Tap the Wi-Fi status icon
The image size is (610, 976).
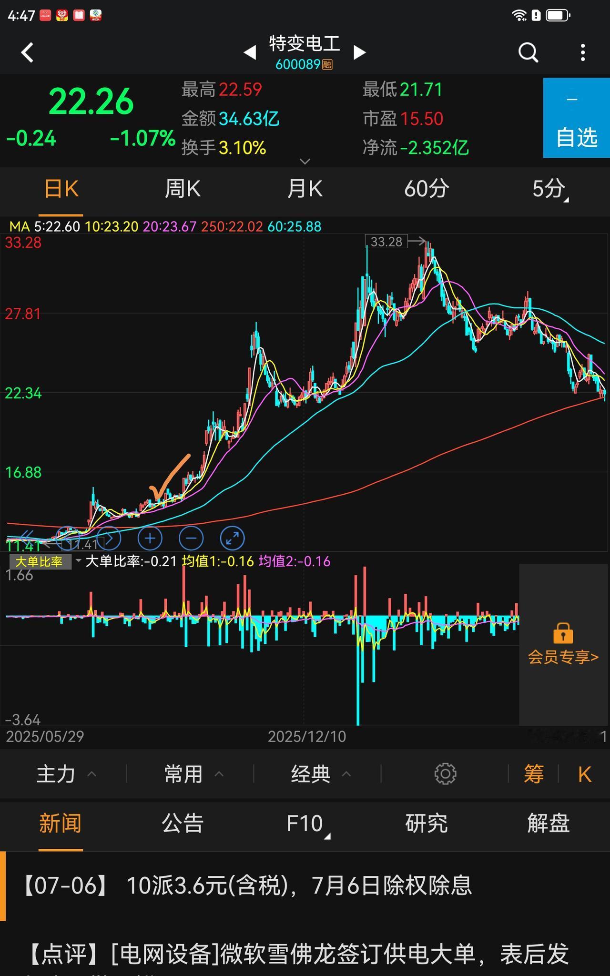pyautogui.click(x=519, y=15)
